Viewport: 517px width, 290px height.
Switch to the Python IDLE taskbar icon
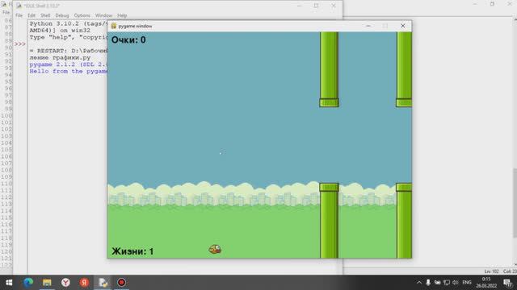103,283
